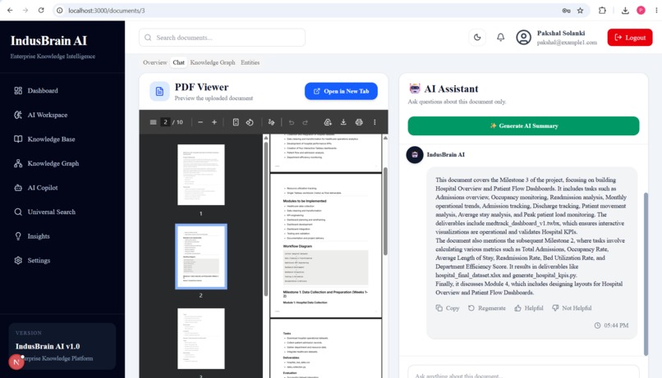
Task: Open notifications bell
Action: click(500, 38)
